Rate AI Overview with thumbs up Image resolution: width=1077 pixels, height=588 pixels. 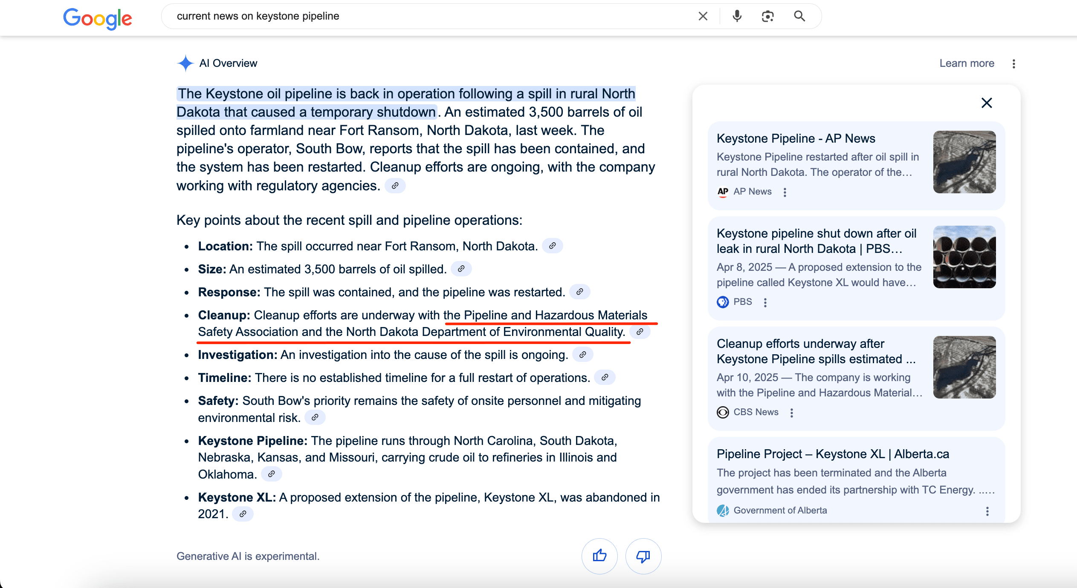click(x=599, y=556)
